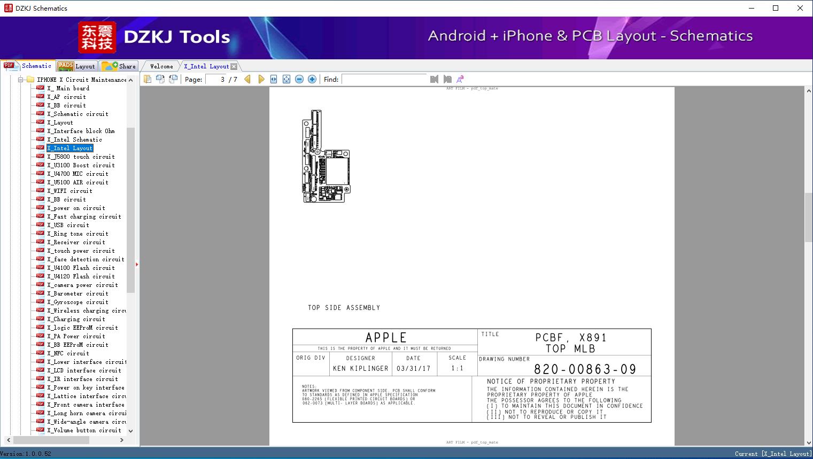Collapse the side panel with red arrow
This screenshot has width=813, height=459.
(x=137, y=264)
